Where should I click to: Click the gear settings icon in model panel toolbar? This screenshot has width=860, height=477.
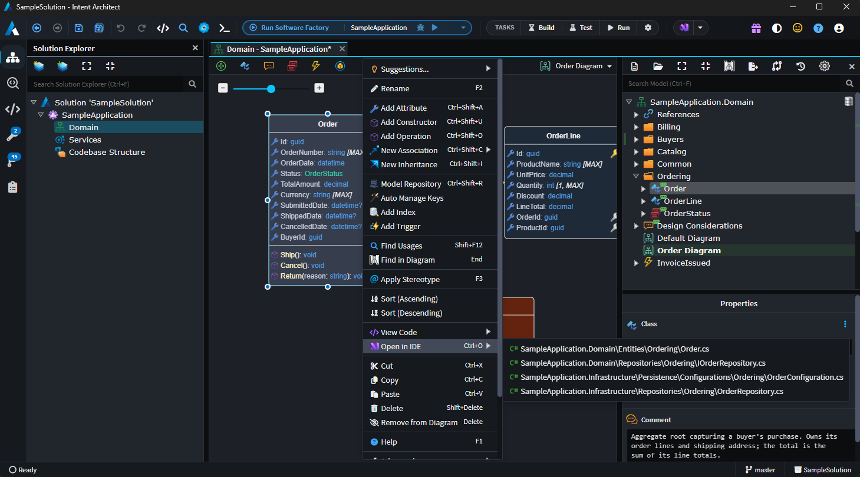coord(825,66)
